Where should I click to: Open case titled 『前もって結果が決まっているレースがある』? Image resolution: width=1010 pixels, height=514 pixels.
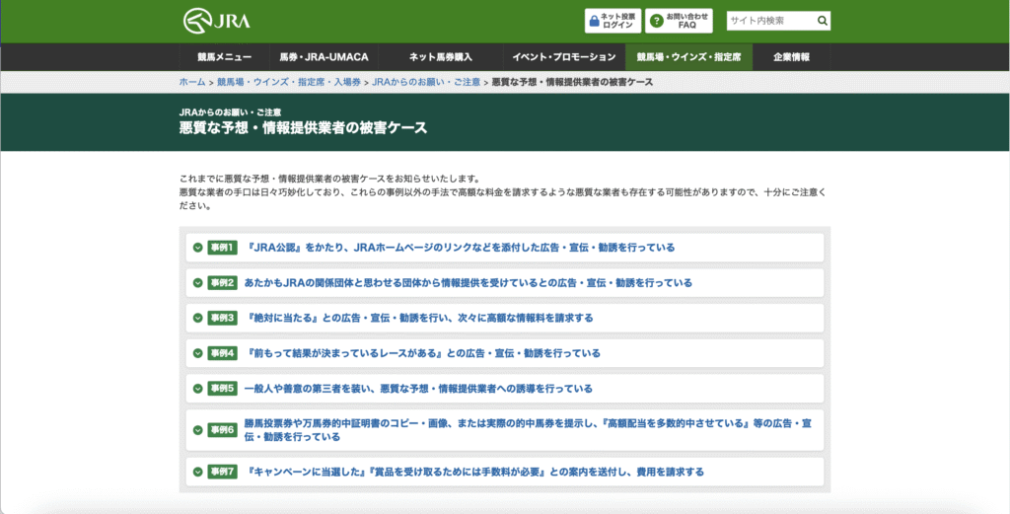(x=423, y=353)
